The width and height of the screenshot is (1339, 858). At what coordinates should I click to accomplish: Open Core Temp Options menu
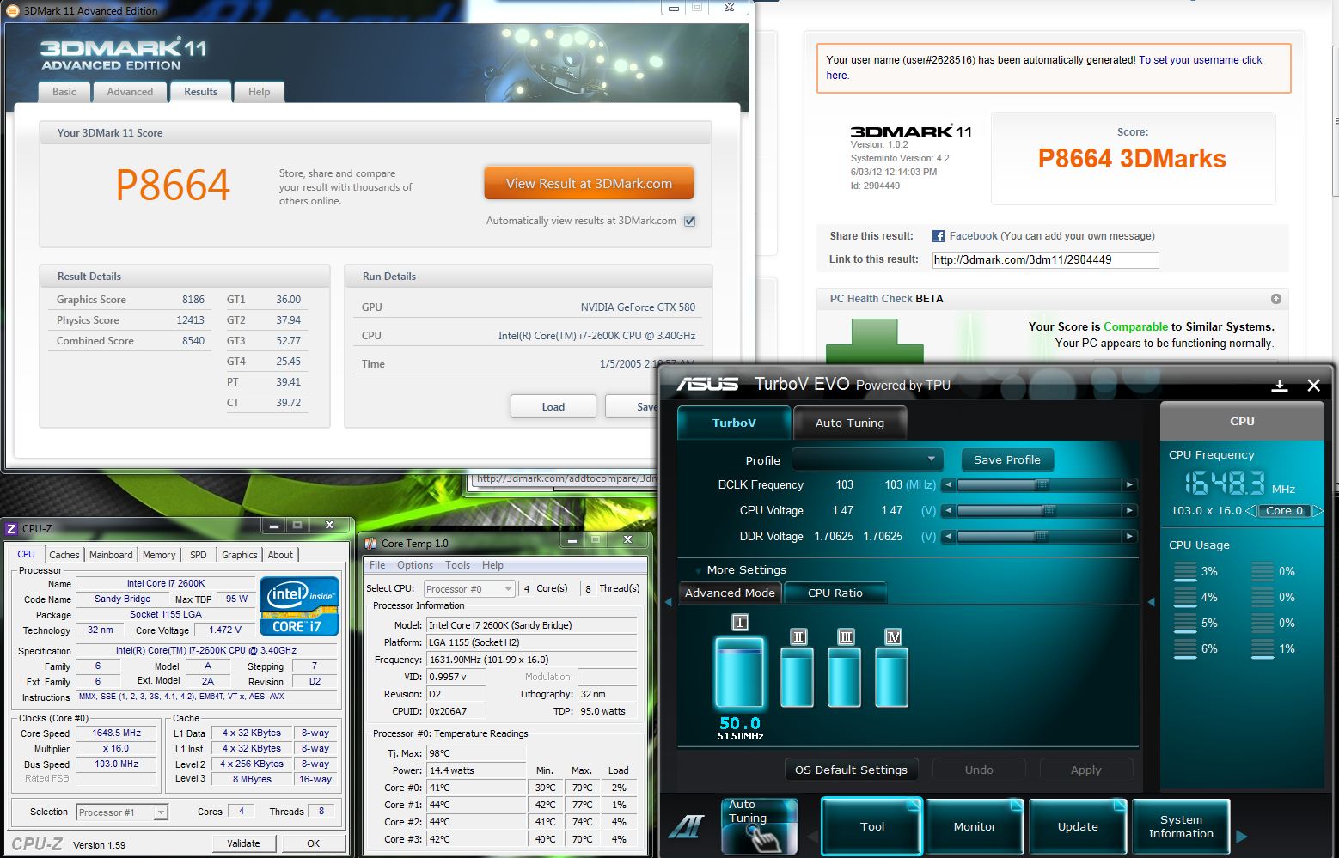pos(415,565)
